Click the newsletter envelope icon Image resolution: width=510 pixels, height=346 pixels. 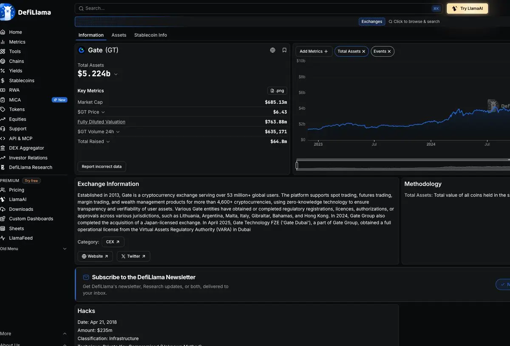tap(86, 277)
